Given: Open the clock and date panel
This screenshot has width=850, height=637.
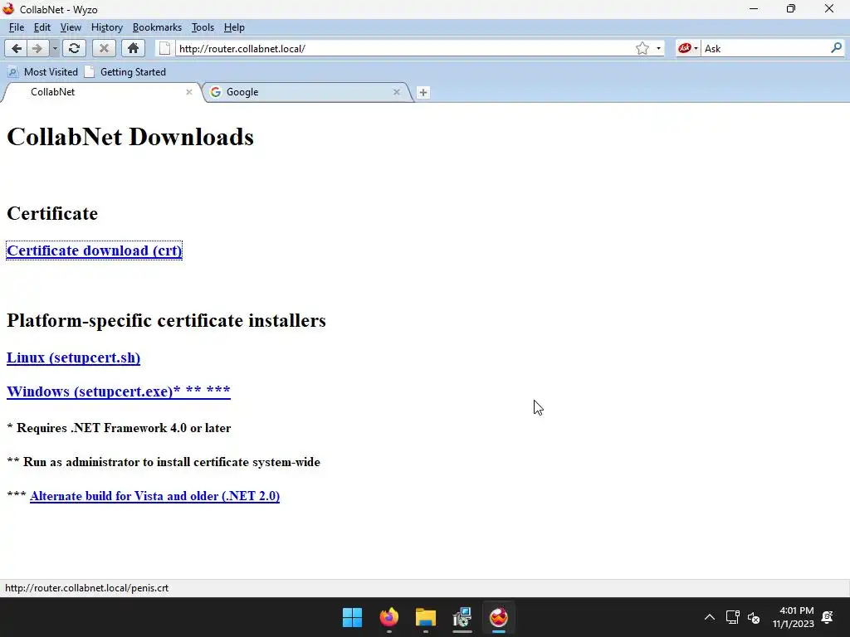Looking at the screenshot, I should [794, 617].
